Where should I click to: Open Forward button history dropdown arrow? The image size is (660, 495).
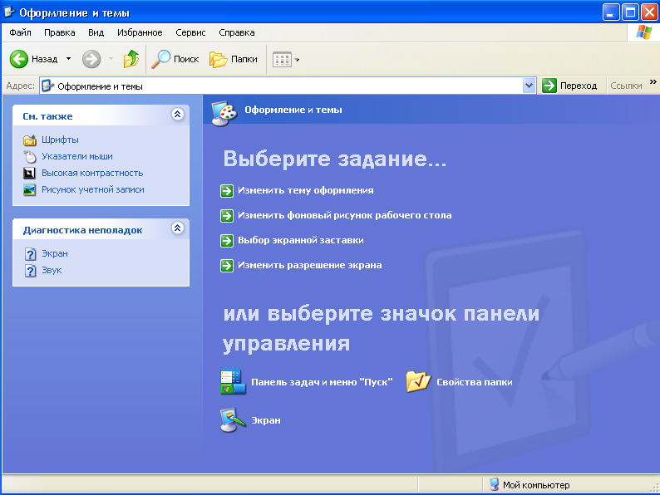pos(111,59)
